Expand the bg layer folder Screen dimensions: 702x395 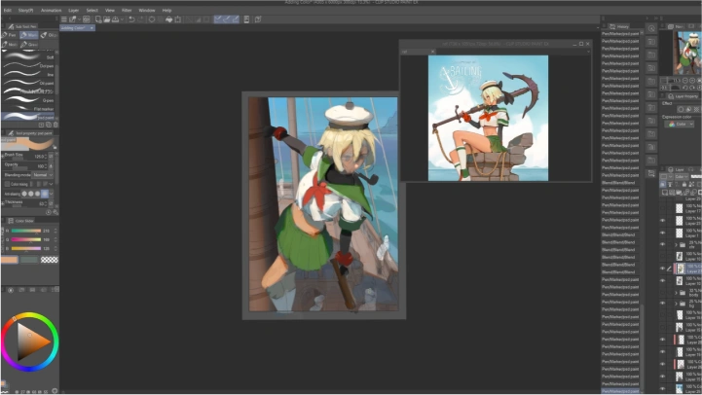[x=676, y=304]
